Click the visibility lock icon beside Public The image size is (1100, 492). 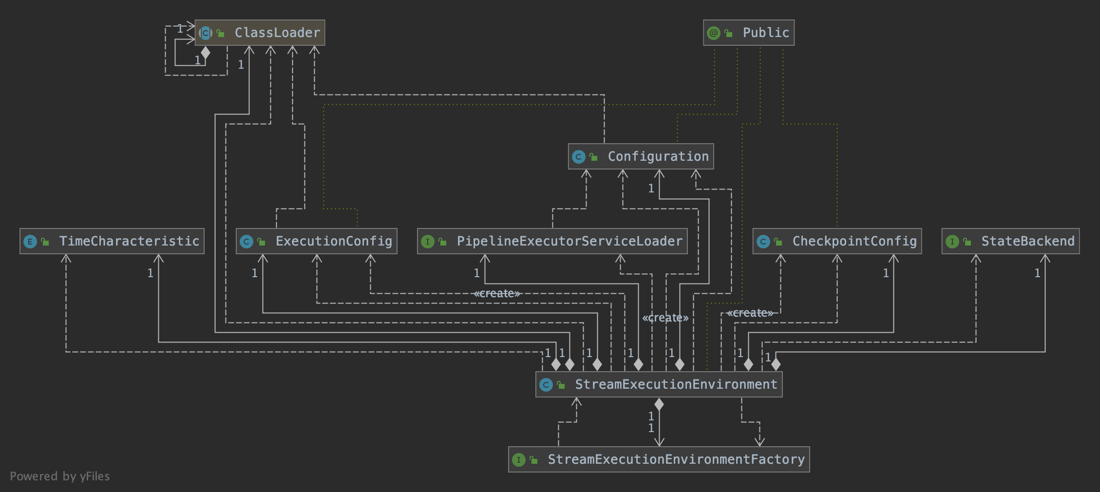coord(729,33)
